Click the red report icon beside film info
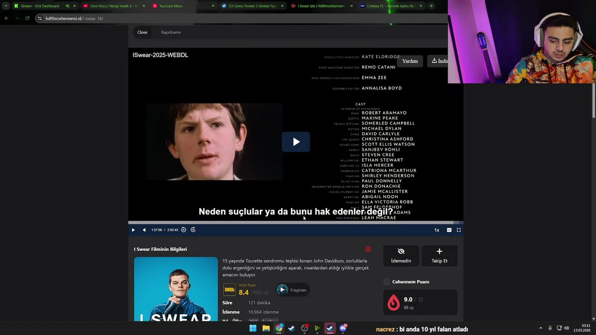The image size is (596, 335). (x=368, y=249)
